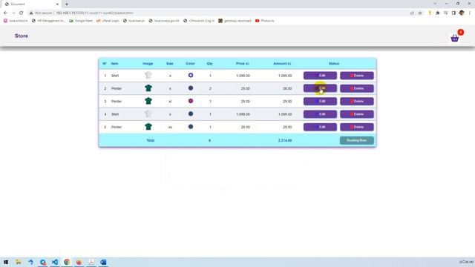Image resolution: width=475 pixels, height=267 pixels.
Task: Open the browser extensions puzzle icon
Action: coord(438,13)
